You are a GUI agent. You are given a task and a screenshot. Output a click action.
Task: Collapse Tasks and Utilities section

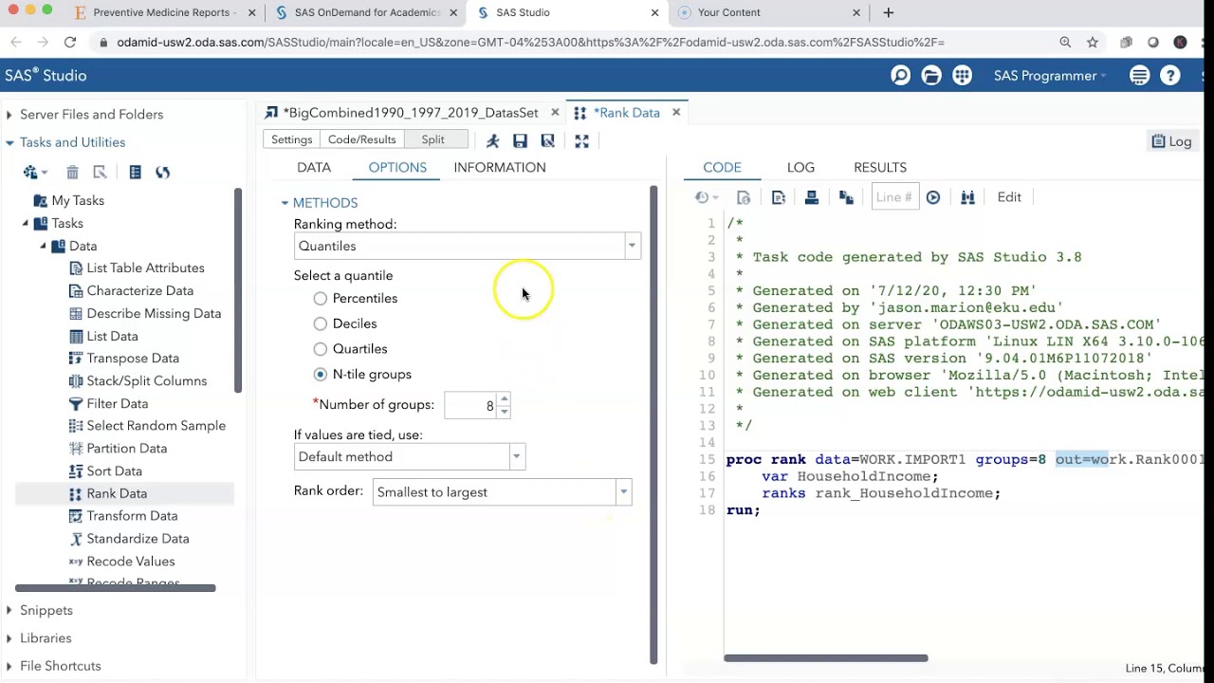coord(9,142)
